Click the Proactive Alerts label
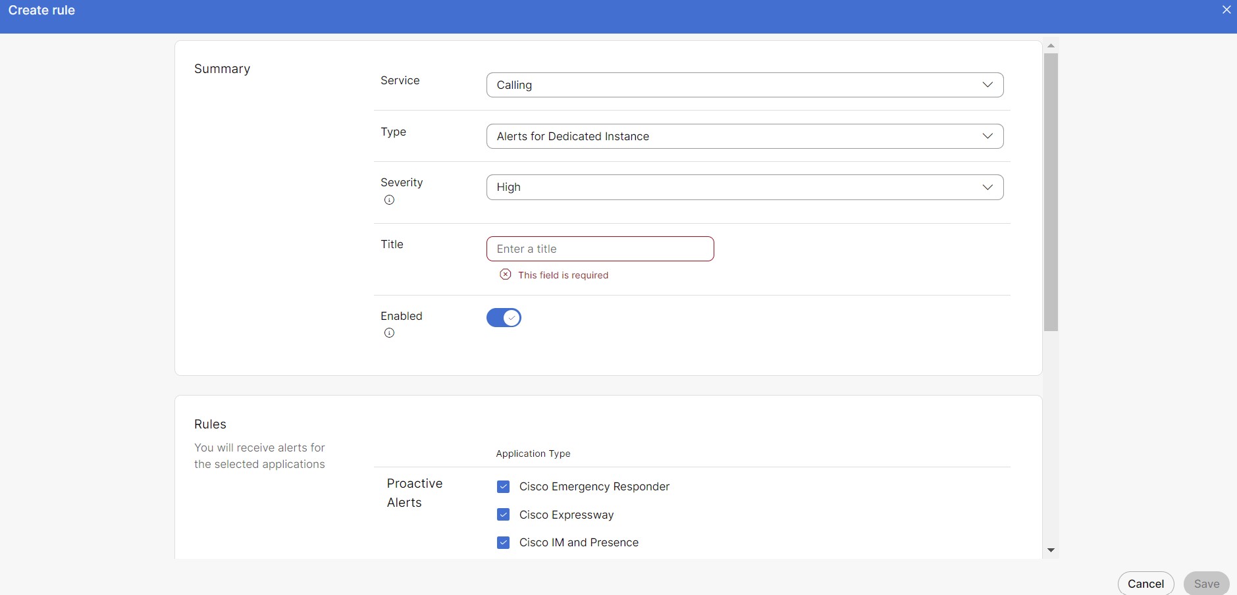 click(x=415, y=493)
